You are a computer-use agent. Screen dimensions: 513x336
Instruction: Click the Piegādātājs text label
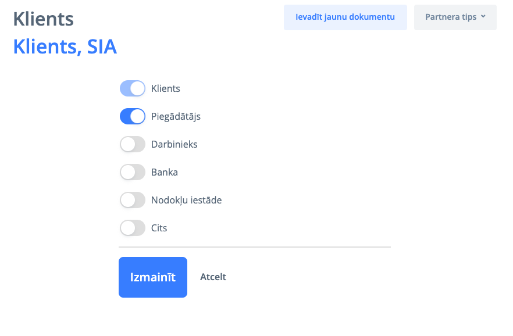[176, 117]
